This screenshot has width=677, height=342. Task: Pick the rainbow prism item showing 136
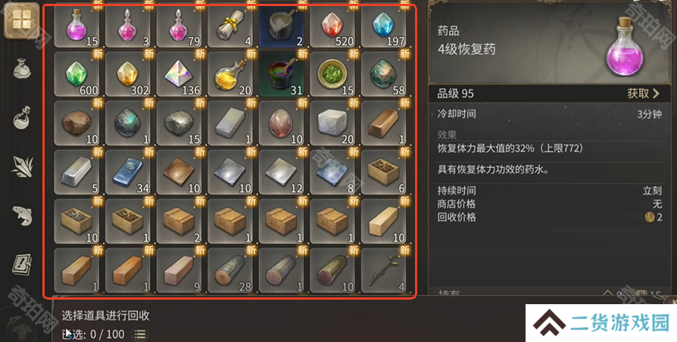pyautogui.click(x=179, y=73)
